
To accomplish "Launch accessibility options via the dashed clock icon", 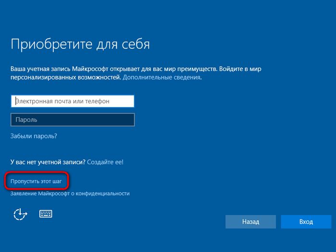I will tap(20, 214).
